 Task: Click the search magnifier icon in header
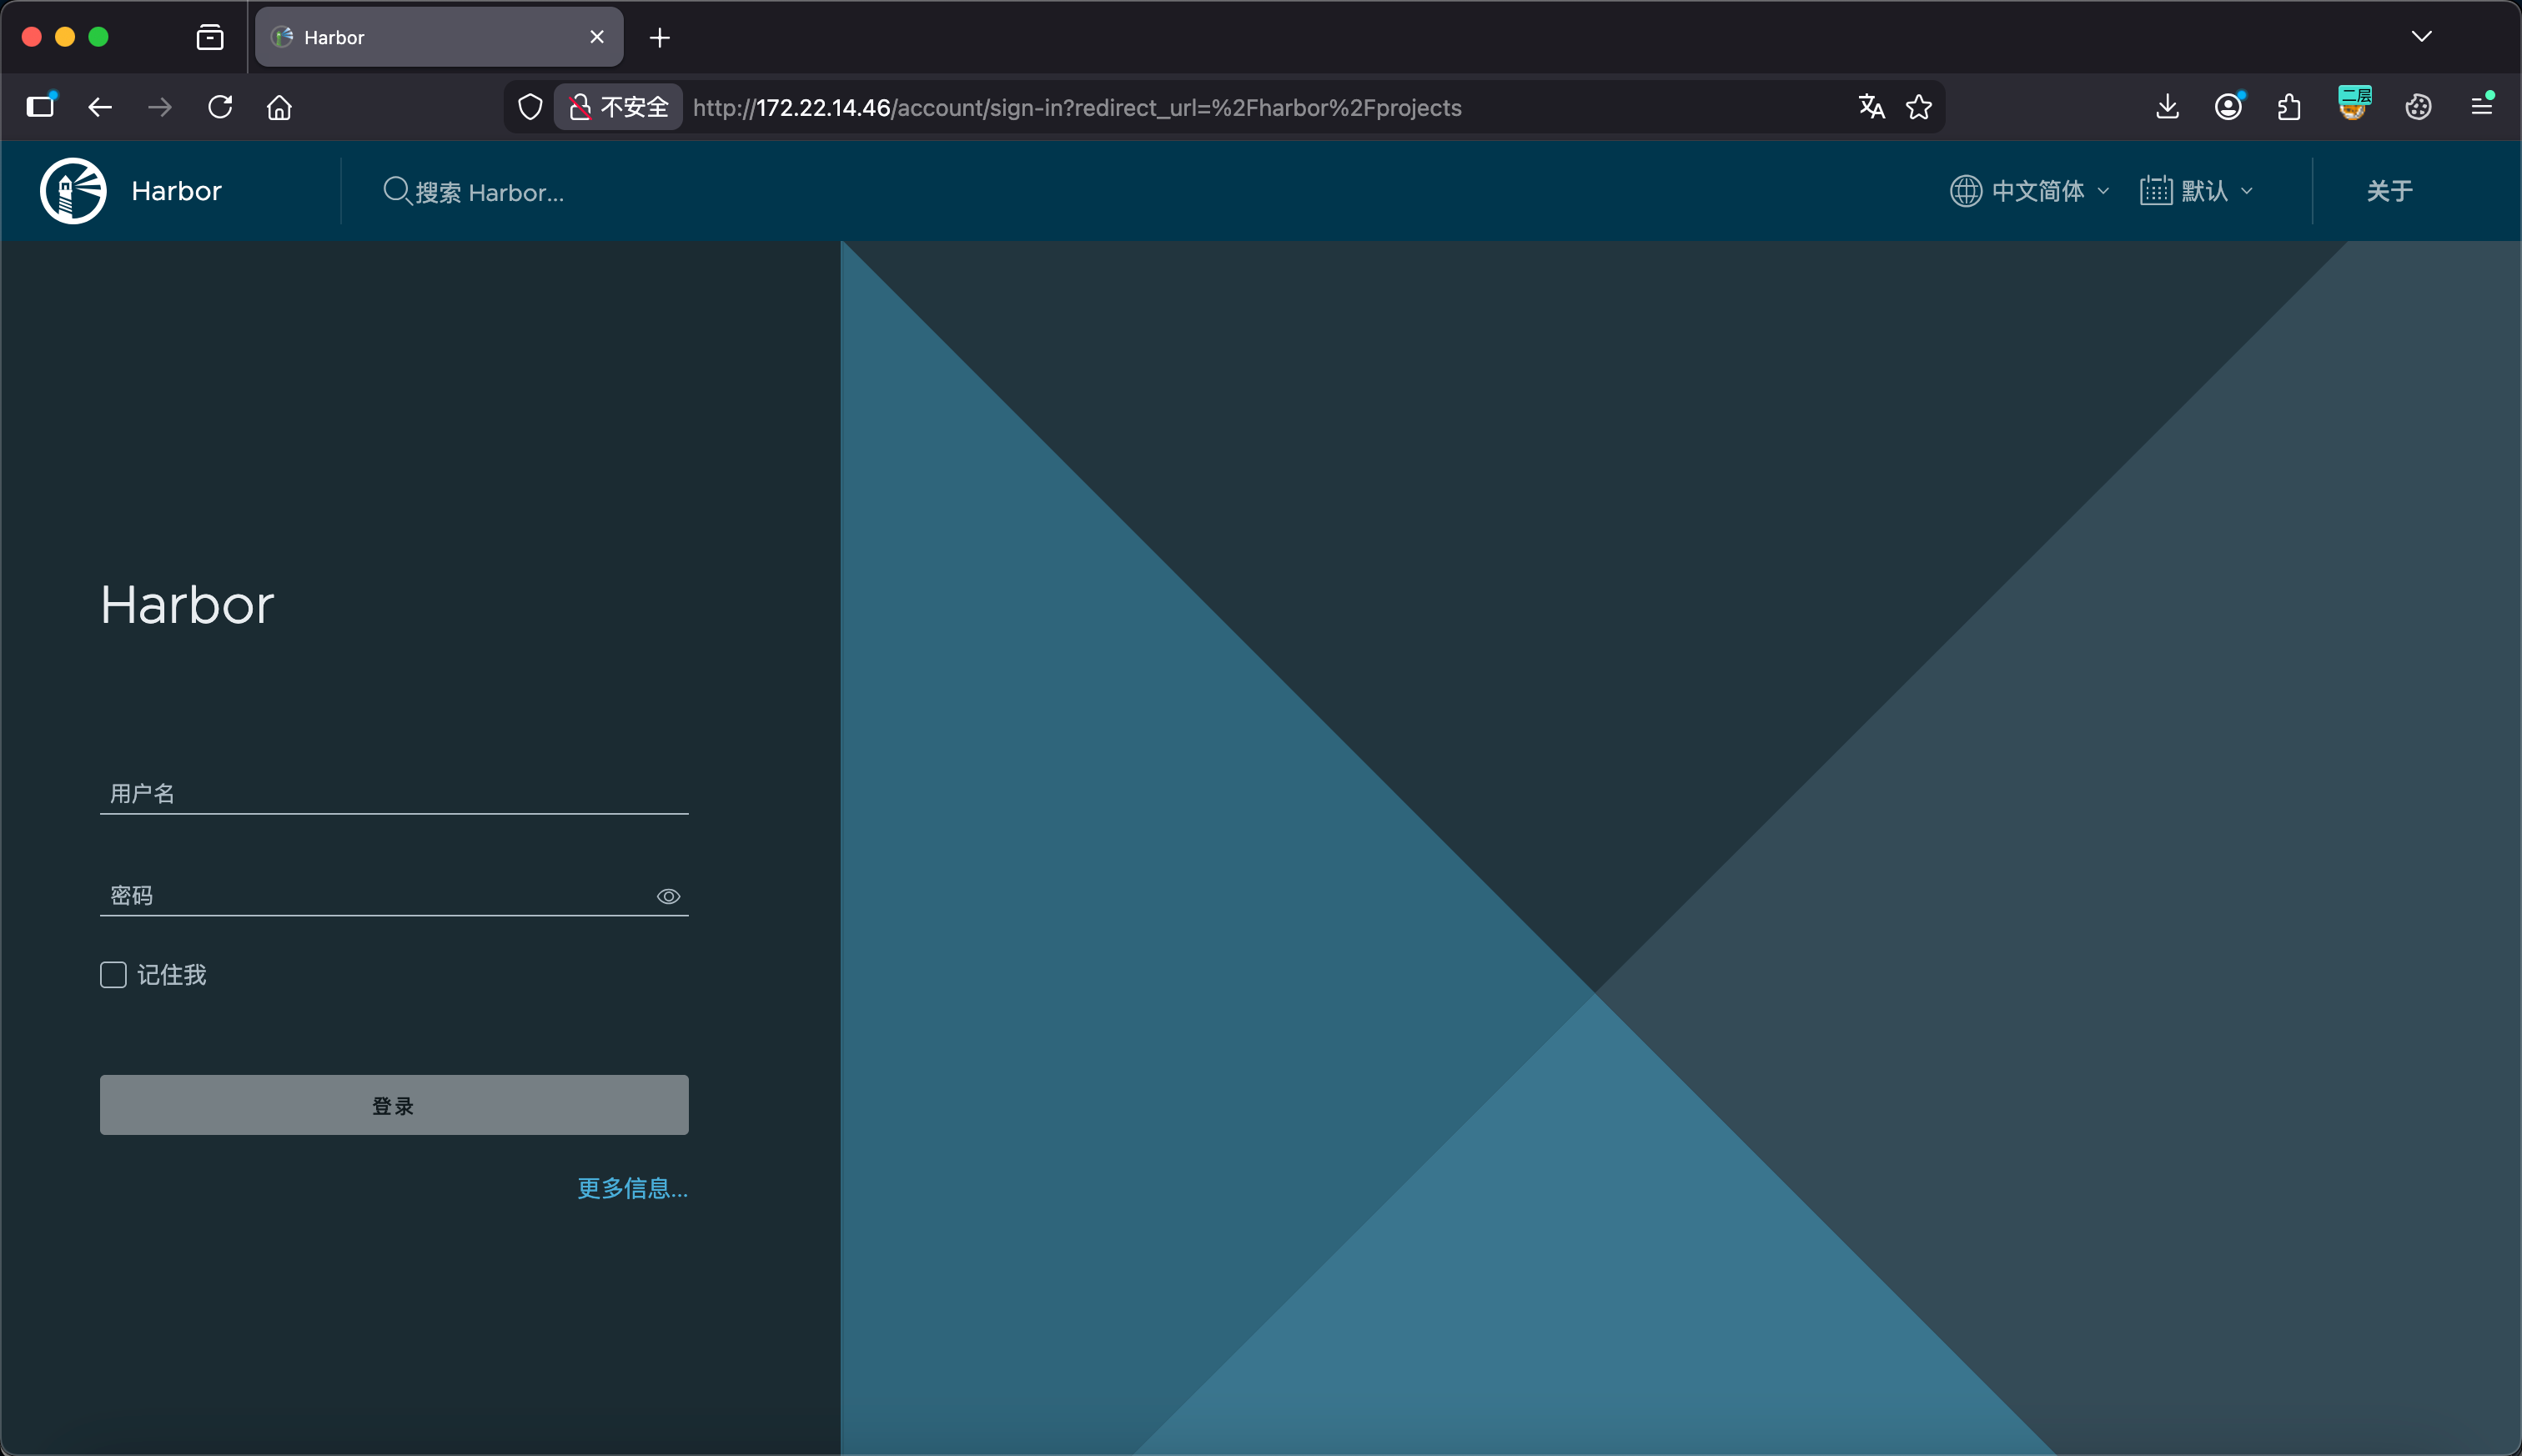pos(396,190)
